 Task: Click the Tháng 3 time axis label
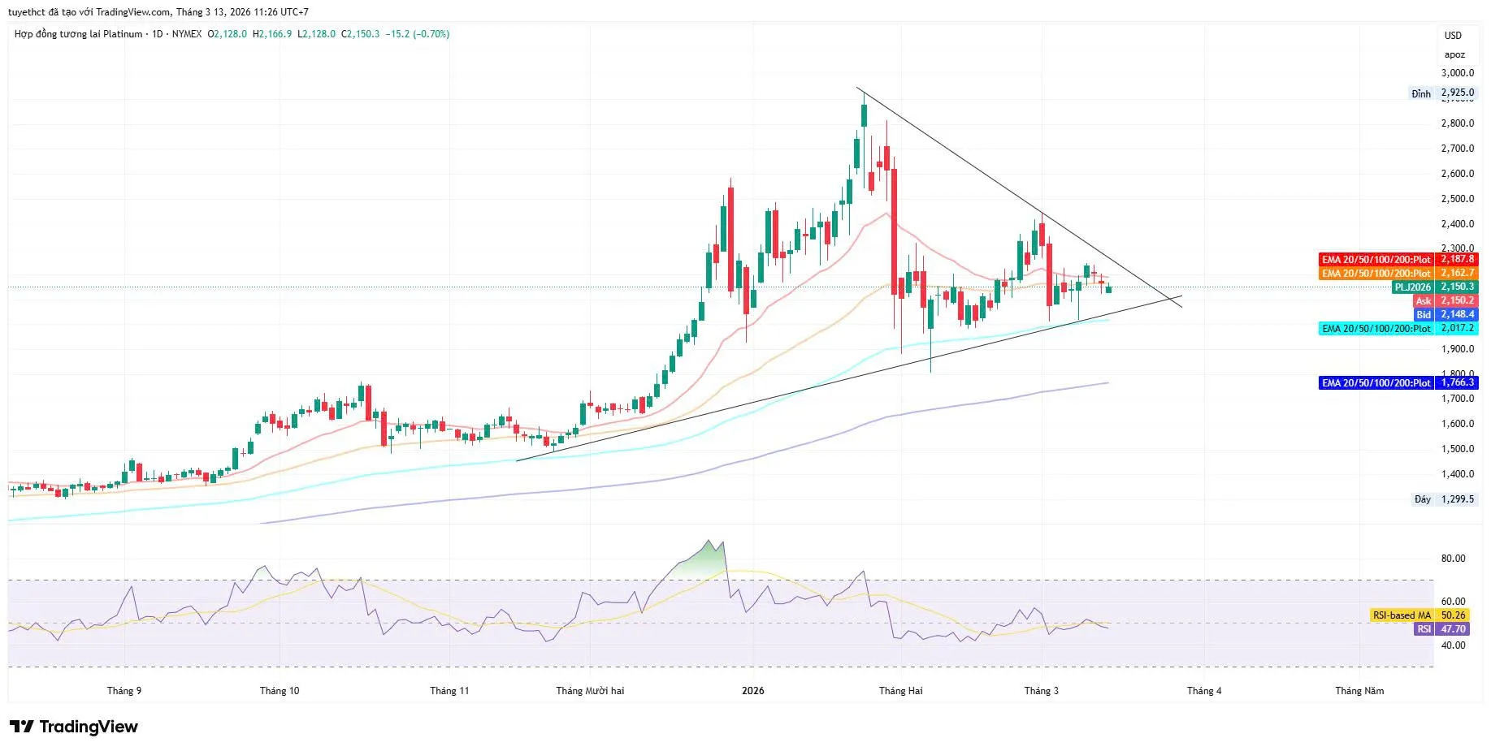1041,691
